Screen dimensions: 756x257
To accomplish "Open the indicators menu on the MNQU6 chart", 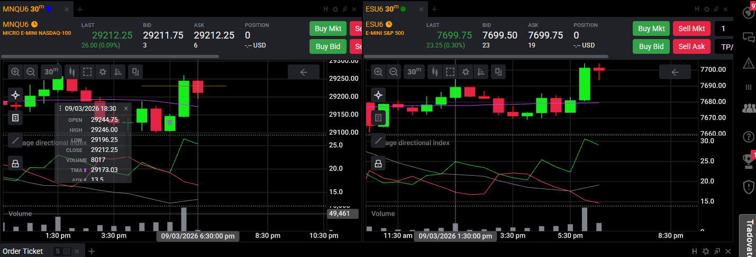I will (x=119, y=72).
